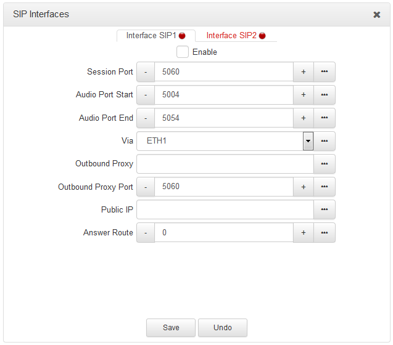
Task: Close the SIP Interfaces dialog
Action: coord(376,15)
